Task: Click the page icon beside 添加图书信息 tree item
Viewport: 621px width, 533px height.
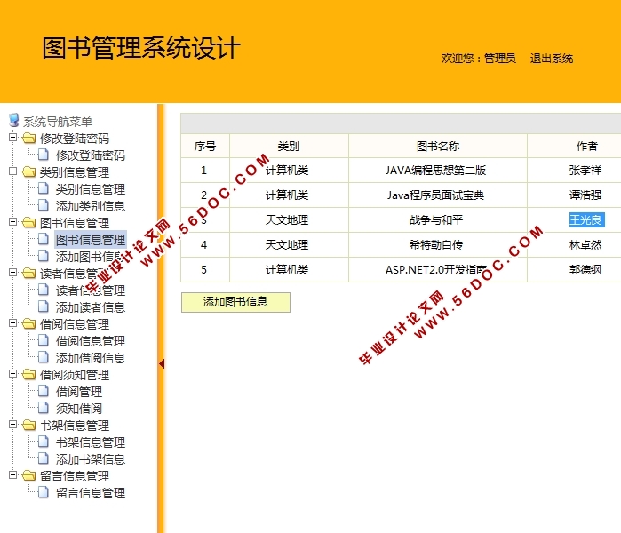Action: (44, 256)
